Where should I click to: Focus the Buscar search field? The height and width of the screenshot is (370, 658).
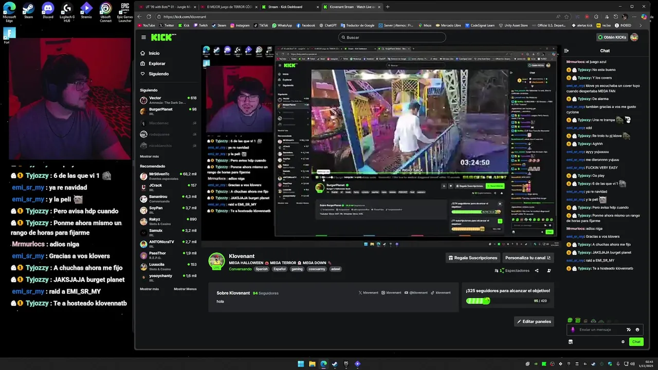[x=392, y=38]
